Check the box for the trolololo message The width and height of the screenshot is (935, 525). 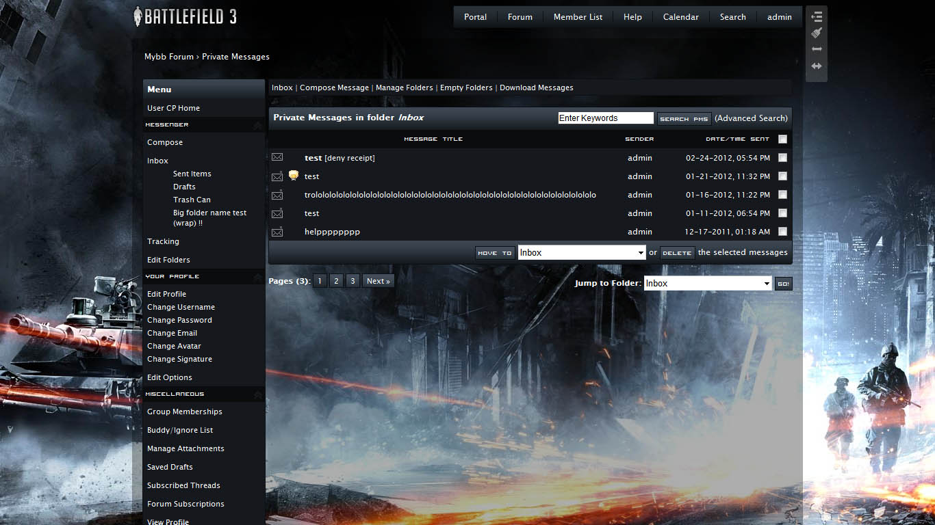tap(782, 195)
